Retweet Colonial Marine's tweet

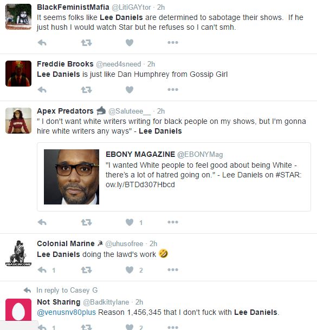pyautogui.click(x=86, y=270)
